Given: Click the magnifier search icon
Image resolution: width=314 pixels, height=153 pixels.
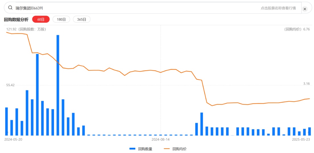Looking at the screenshot, I should click(11, 8).
